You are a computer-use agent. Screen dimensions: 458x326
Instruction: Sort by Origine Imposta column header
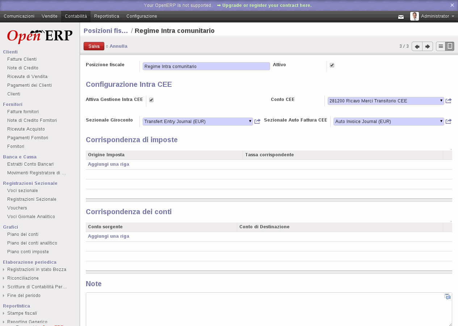click(164, 155)
